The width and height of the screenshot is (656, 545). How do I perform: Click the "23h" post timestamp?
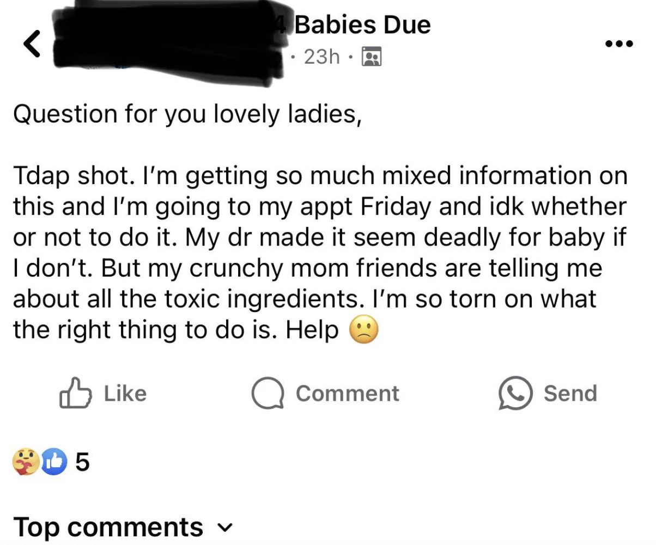click(321, 56)
